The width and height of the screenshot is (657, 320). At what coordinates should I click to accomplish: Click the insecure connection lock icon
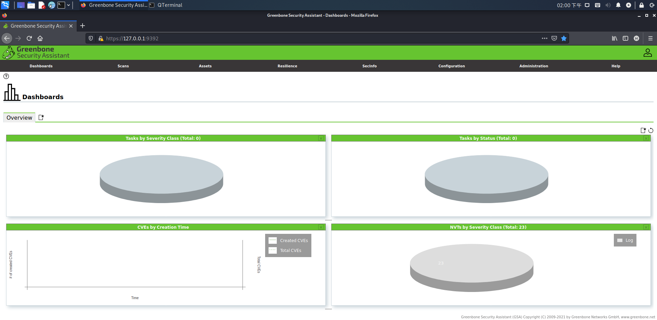tap(101, 38)
